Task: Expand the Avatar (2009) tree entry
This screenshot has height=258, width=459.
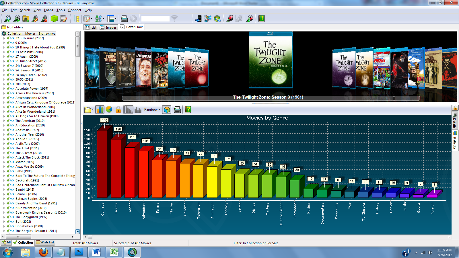Action: [4, 162]
